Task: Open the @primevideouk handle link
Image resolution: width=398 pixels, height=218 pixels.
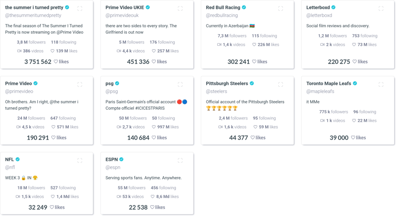Action: 122,15
